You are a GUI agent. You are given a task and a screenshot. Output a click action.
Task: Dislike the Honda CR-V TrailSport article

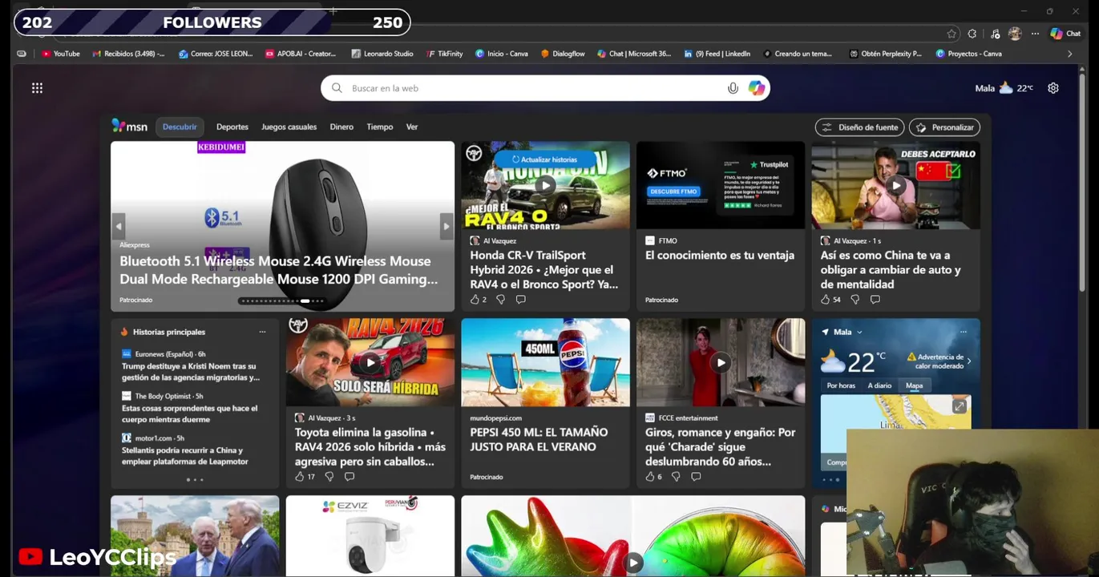500,300
